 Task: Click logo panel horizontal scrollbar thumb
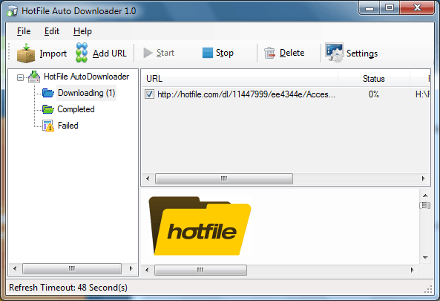(x=200, y=271)
